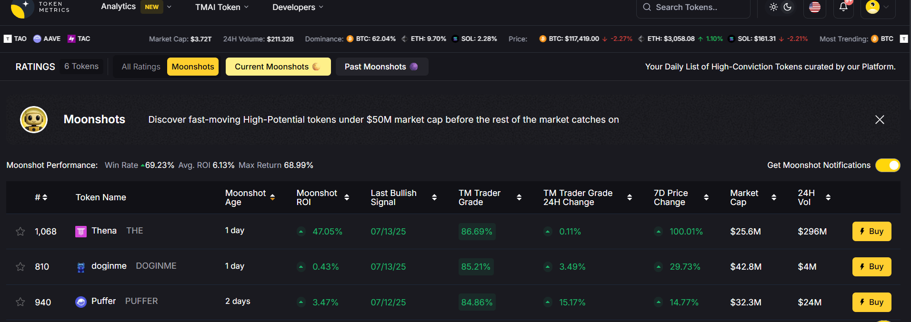The image size is (911, 322).
Task: Disable Moonshot Notifications toggle
Action: pos(888,165)
